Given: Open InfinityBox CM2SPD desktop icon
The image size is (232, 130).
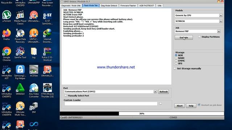Looking at the screenshot, I should pyautogui.click(x=20, y=3).
